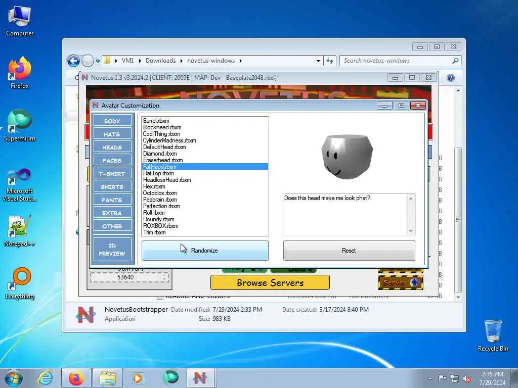Select the HEADS category tab
The height and width of the screenshot is (388, 518).
click(x=112, y=148)
